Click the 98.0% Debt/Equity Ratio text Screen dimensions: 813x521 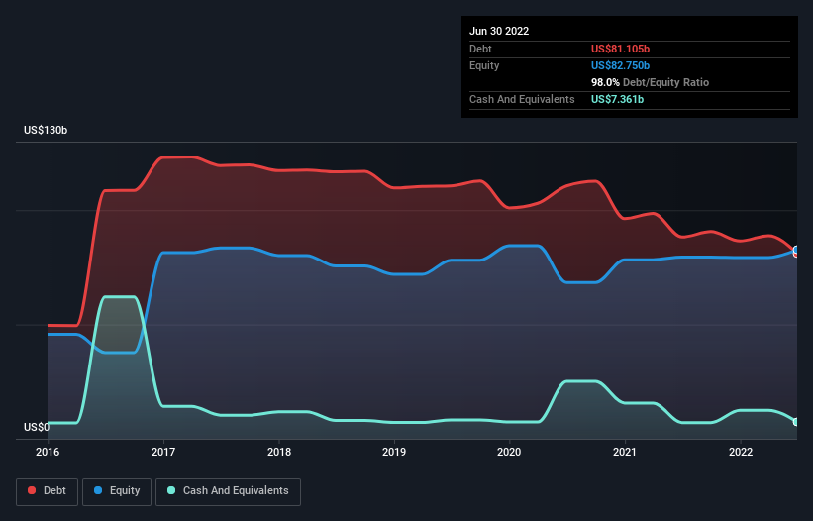650,82
